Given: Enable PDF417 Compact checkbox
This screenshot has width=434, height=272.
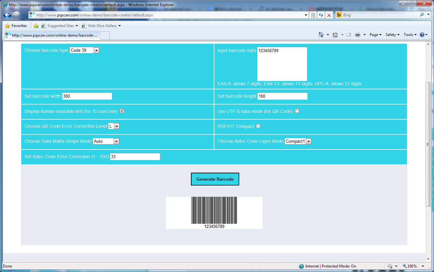Looking at the screenshot, I should coord(258,126).
